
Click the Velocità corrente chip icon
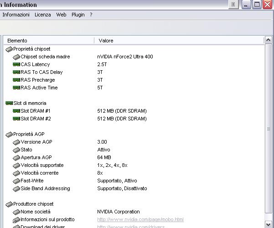pyautogui.click(x=16, y=173)
